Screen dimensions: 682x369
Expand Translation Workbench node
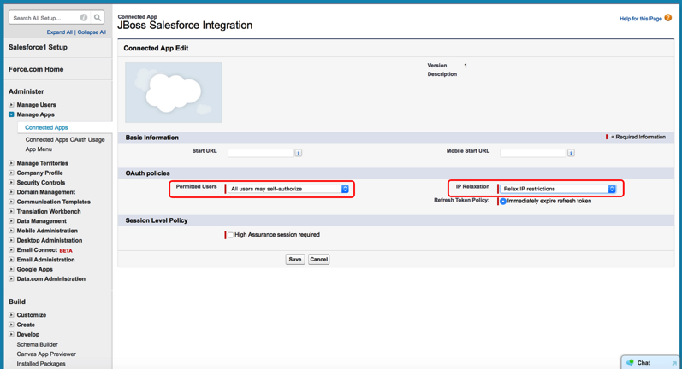pos(11,212)
